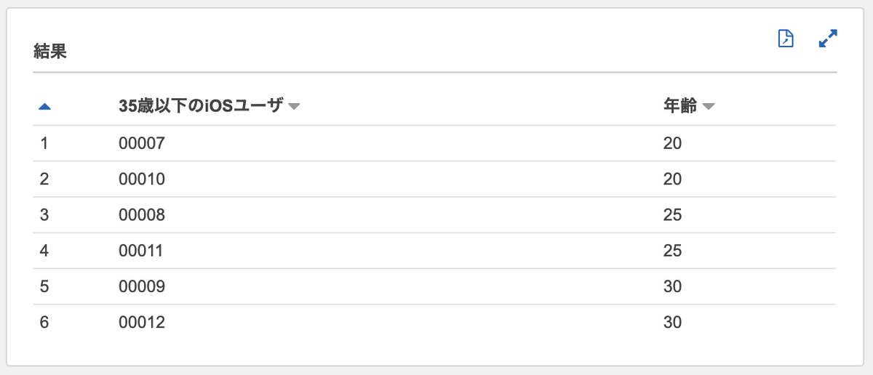Click the export results file icon
The height and width of the screenshot is (375, 873).
[x=786, y=39]
